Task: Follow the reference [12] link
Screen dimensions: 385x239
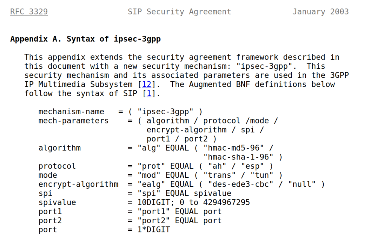Action: 147,85
